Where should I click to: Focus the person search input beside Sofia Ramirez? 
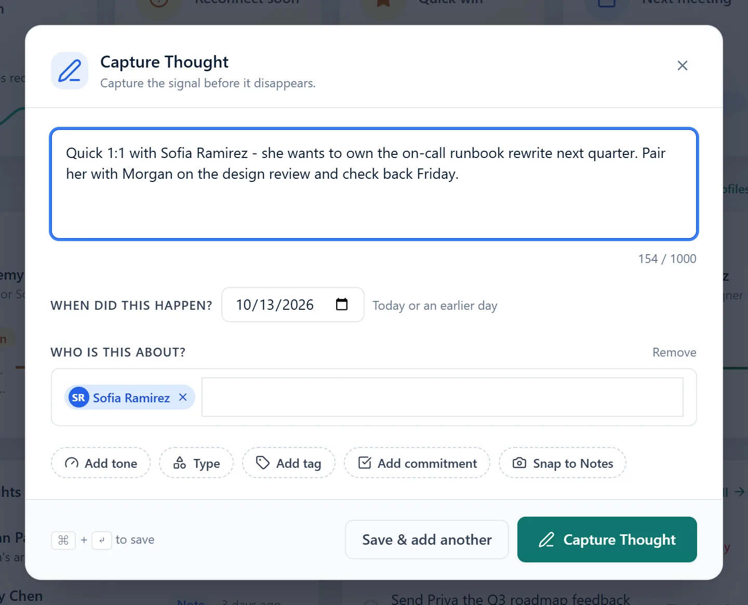443,397
